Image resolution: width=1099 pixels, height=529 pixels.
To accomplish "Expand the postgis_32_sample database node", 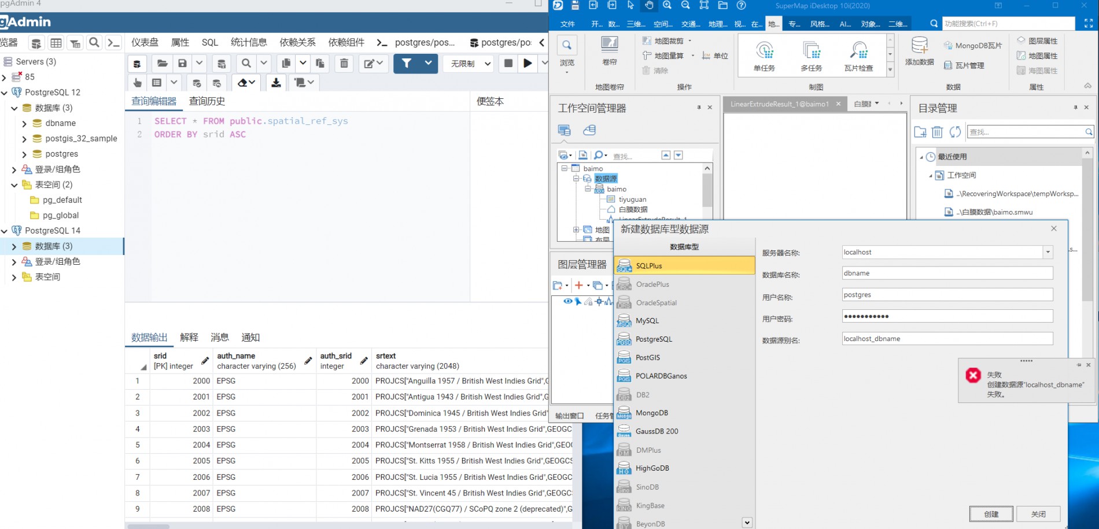I will [x=24, y=139].
